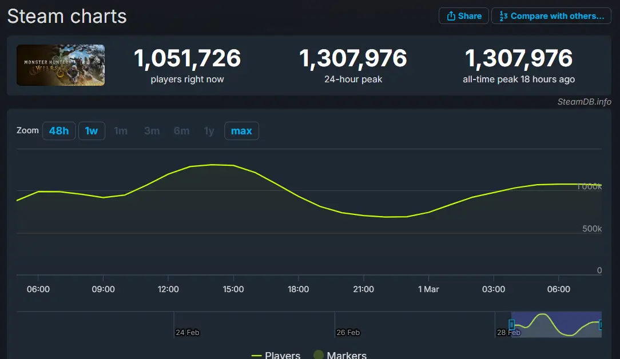
Task: Click the SteamDB.info credit text
Action: pyautogui.click(x=584, y=102)
